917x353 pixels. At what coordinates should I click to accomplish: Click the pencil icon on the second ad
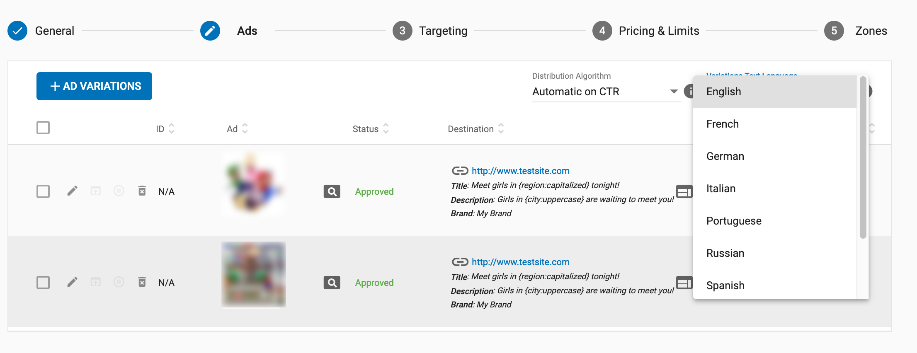[x=72, y=282]
